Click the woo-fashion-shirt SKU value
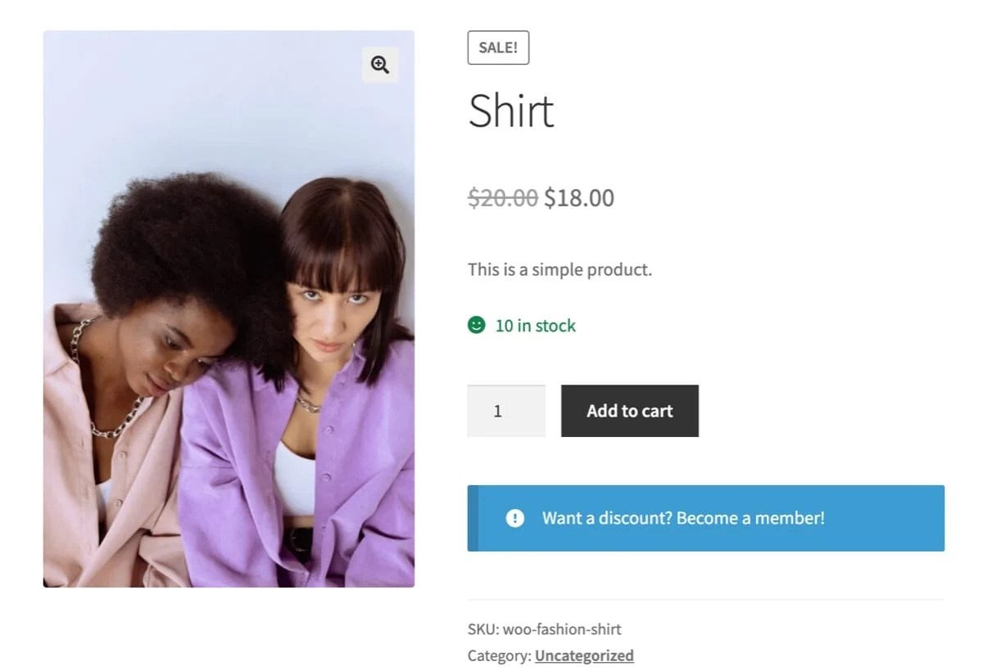 pyautogui.click(x=562, y=629)
